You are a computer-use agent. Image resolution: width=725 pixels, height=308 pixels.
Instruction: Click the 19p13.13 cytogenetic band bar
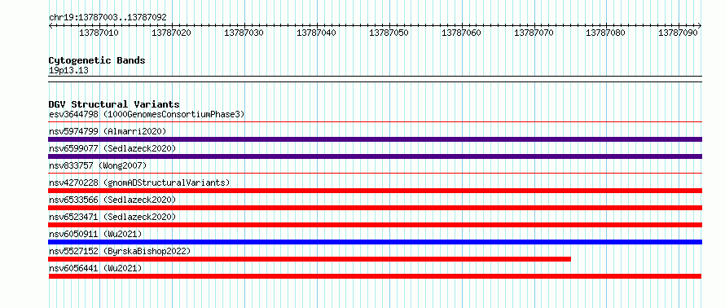tap(376, 79)
